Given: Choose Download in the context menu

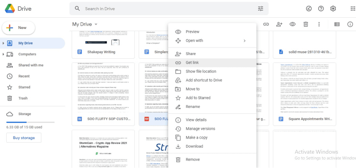Looking at the screenshot, I should pos(212,147).
